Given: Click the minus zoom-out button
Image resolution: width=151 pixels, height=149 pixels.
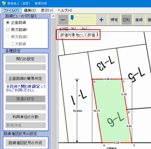Looking at the screenshot, I should tap(63, 20).
